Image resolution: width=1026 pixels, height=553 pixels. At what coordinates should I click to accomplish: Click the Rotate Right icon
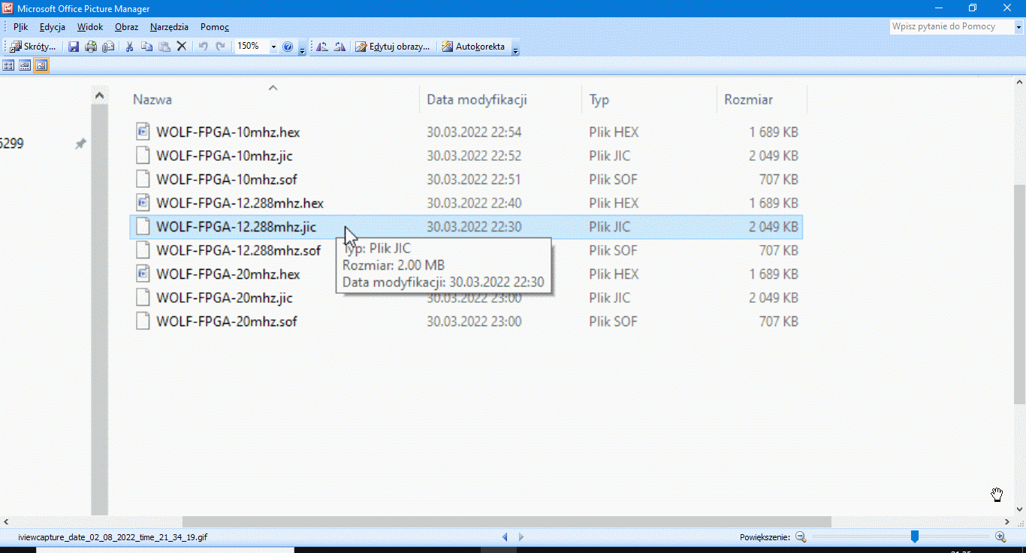339,47
